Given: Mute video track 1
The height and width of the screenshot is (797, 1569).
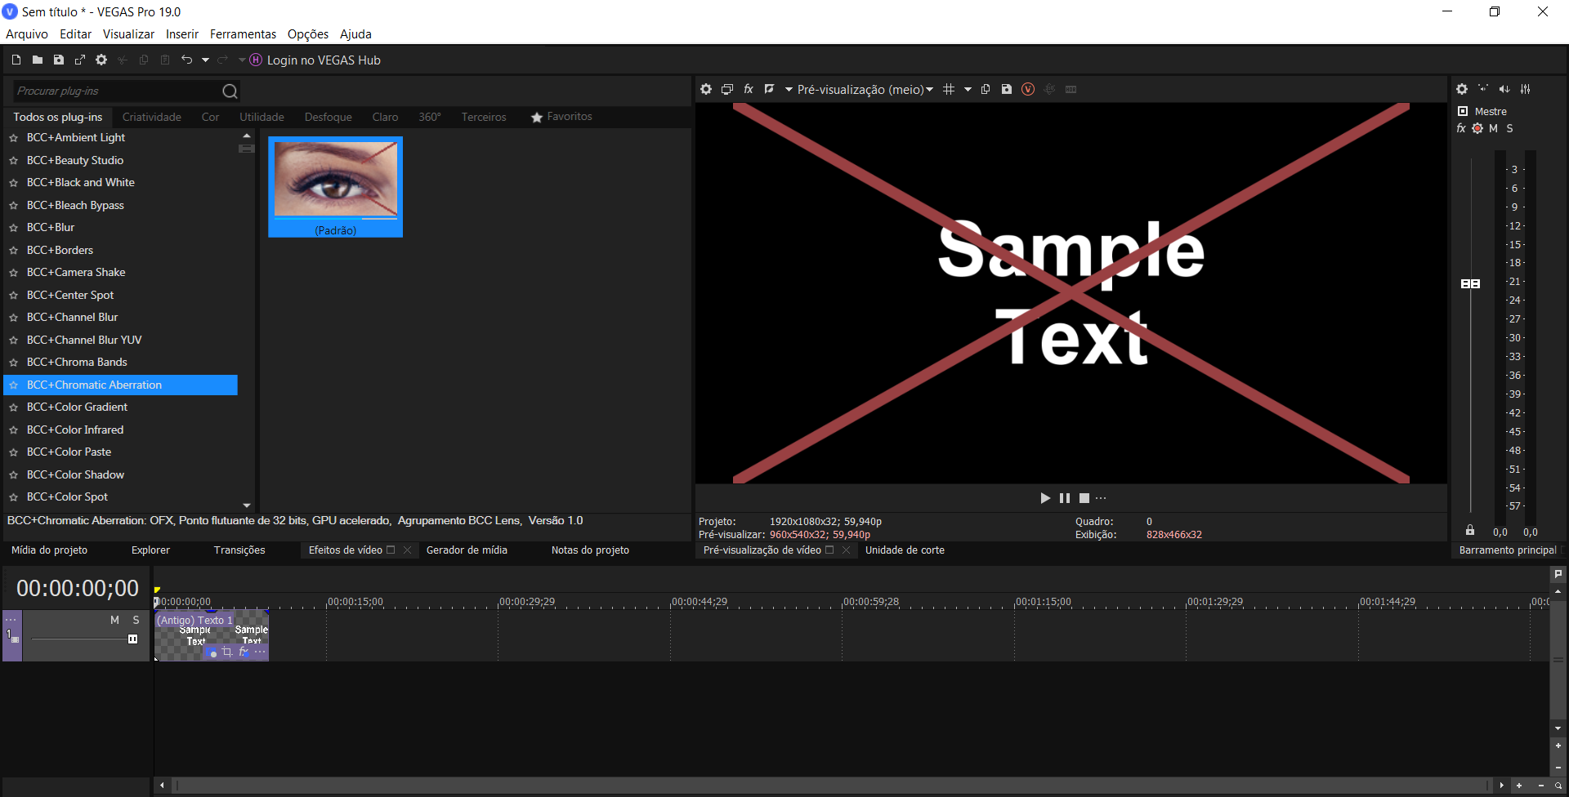Looking at the screenshot, I should click(x=115, y=621).
